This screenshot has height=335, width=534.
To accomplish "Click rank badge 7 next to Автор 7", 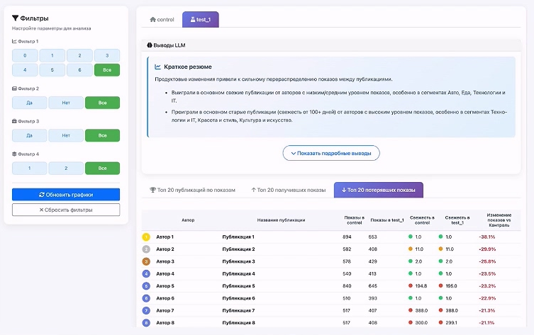I will [x=146, y=310].
